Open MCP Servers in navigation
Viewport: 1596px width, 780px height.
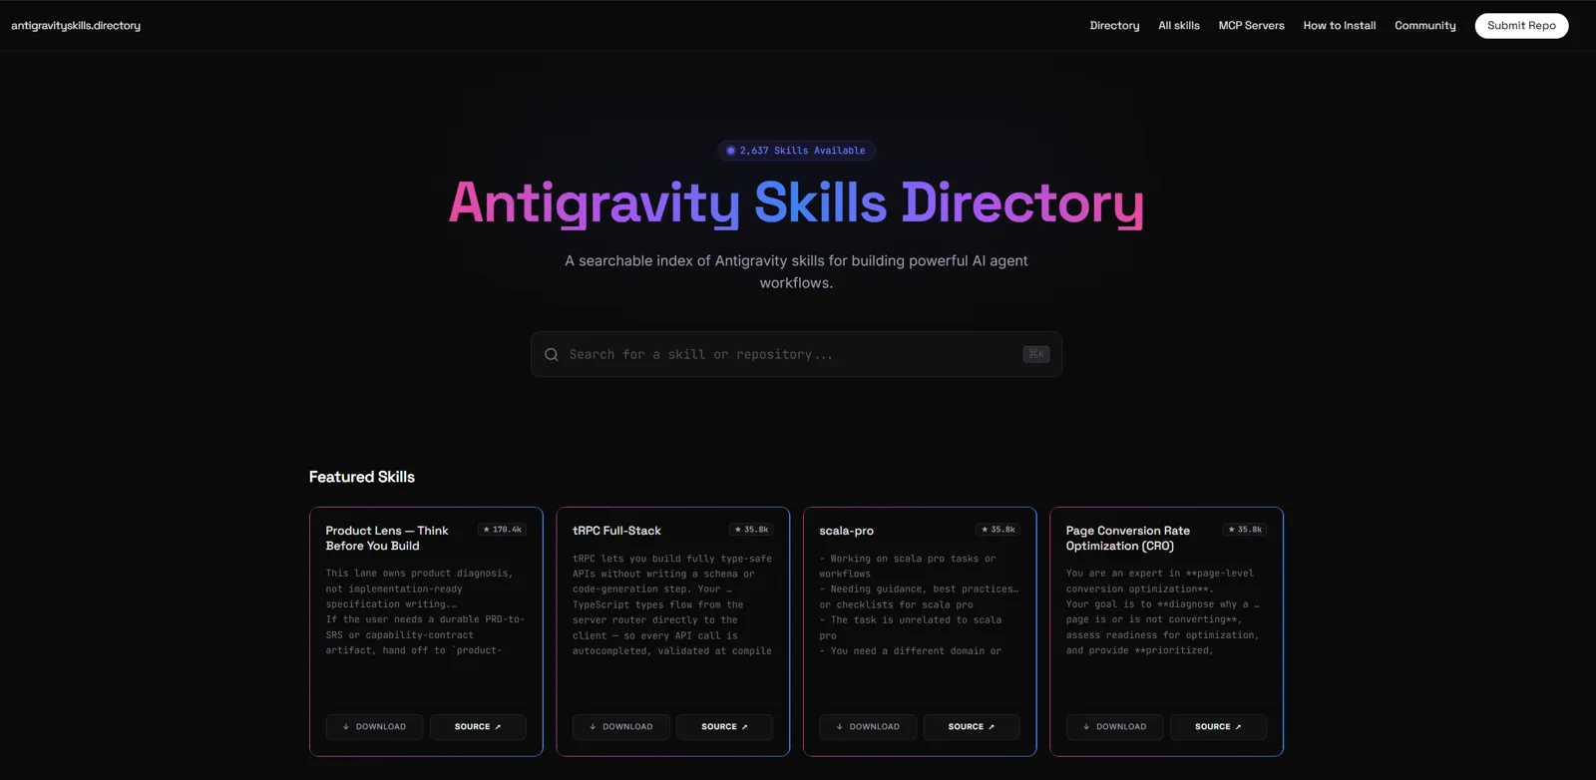(1251, 26)
